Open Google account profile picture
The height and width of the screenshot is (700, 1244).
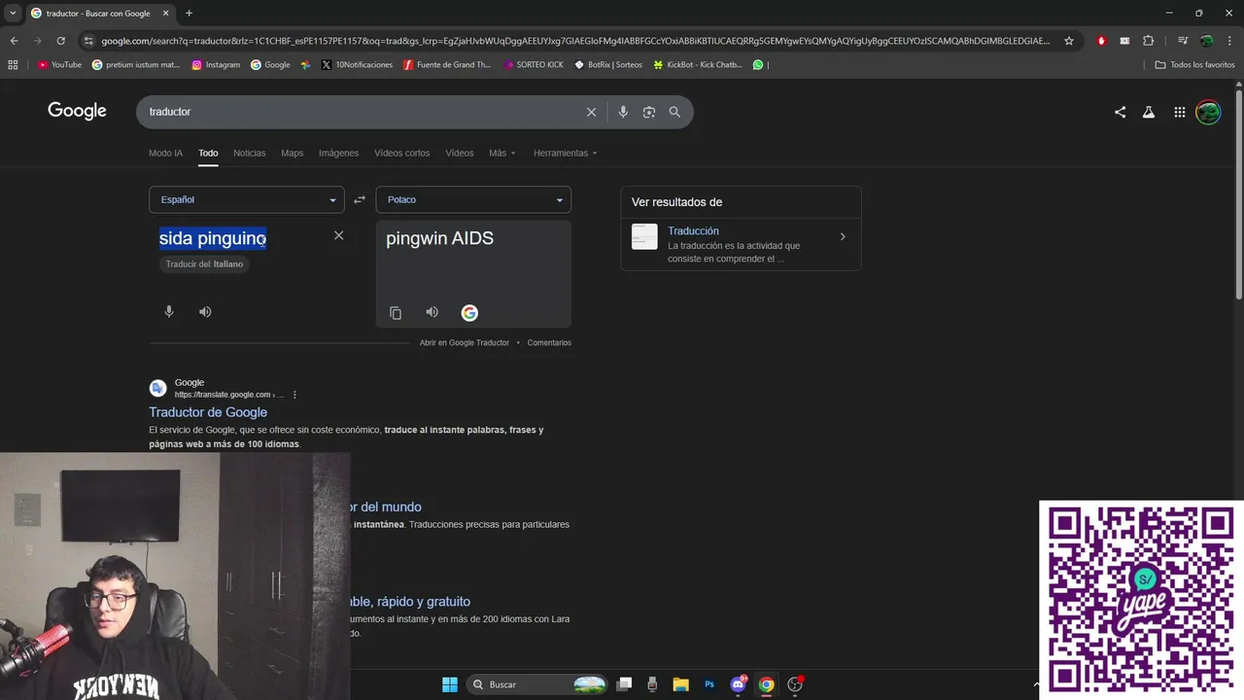(x=1208, y=112)
